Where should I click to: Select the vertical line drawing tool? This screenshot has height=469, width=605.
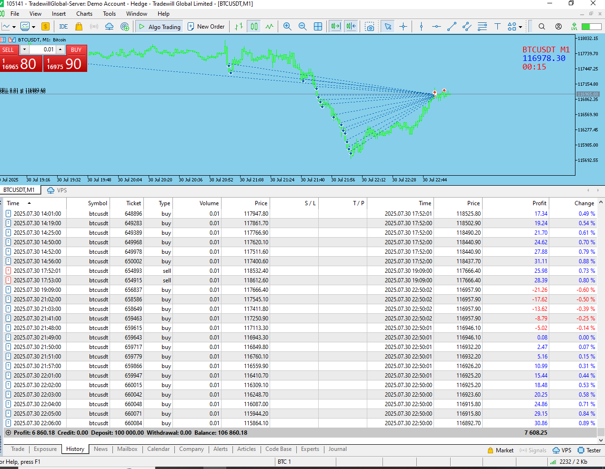421,27
